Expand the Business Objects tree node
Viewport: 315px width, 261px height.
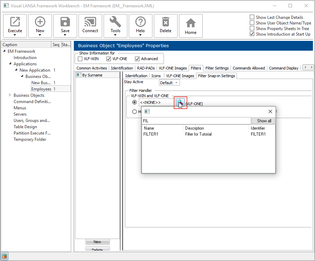tap(10, 95)
